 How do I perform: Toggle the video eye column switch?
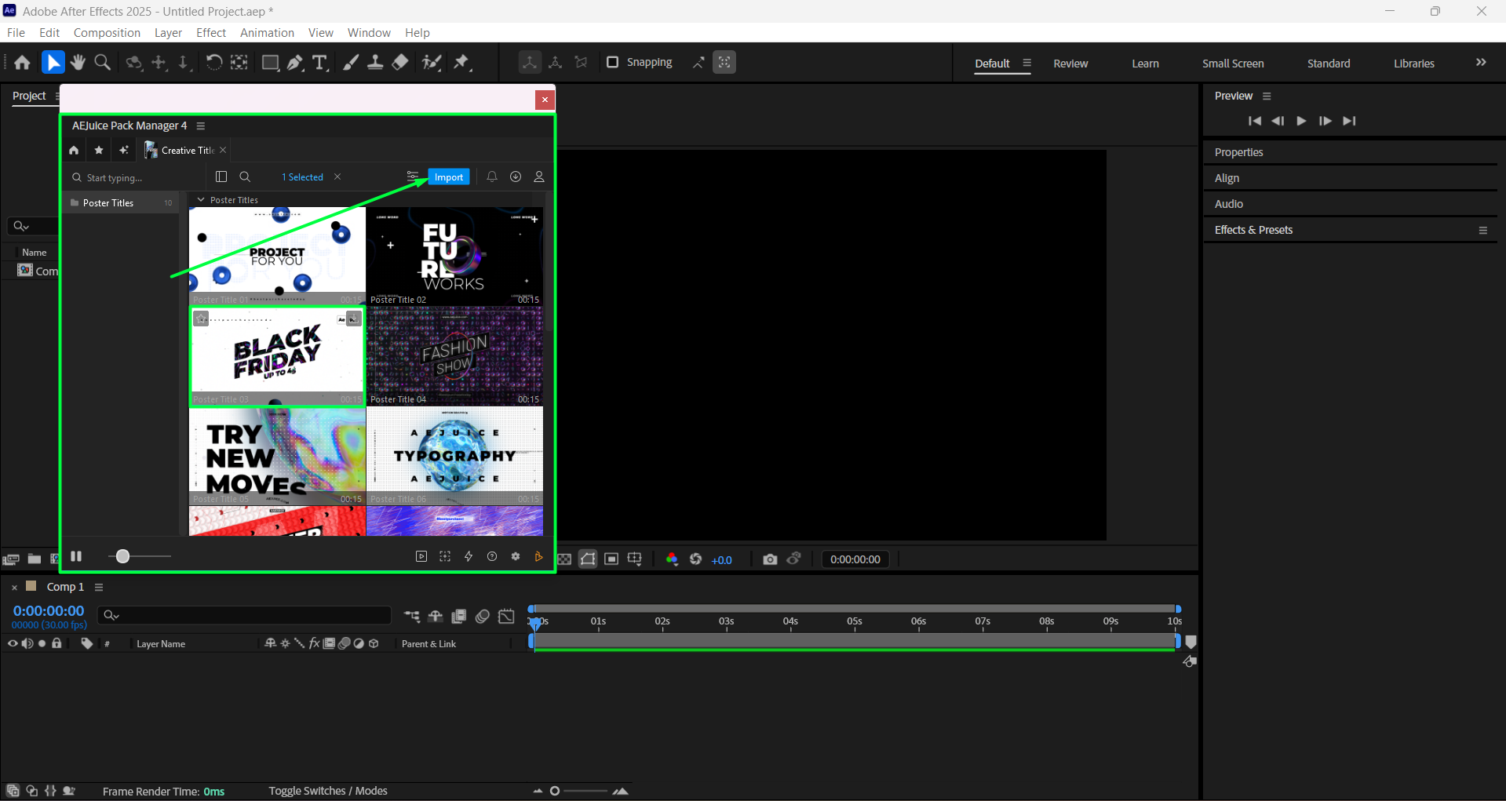tap(13, 643)
